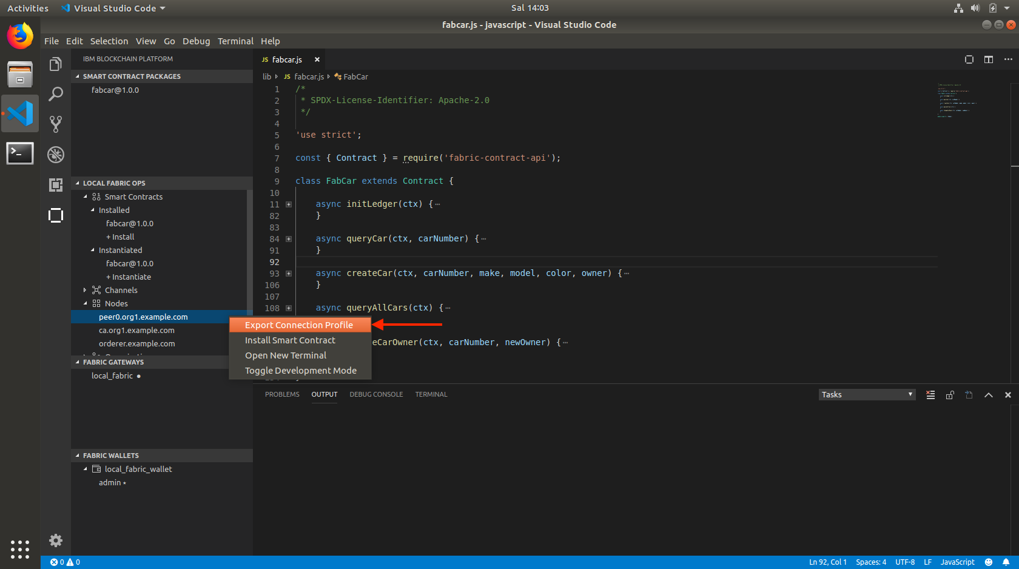Open the Selection menu
The height and width of the screenshot is (569, 1019).
(x=109, y=41)
